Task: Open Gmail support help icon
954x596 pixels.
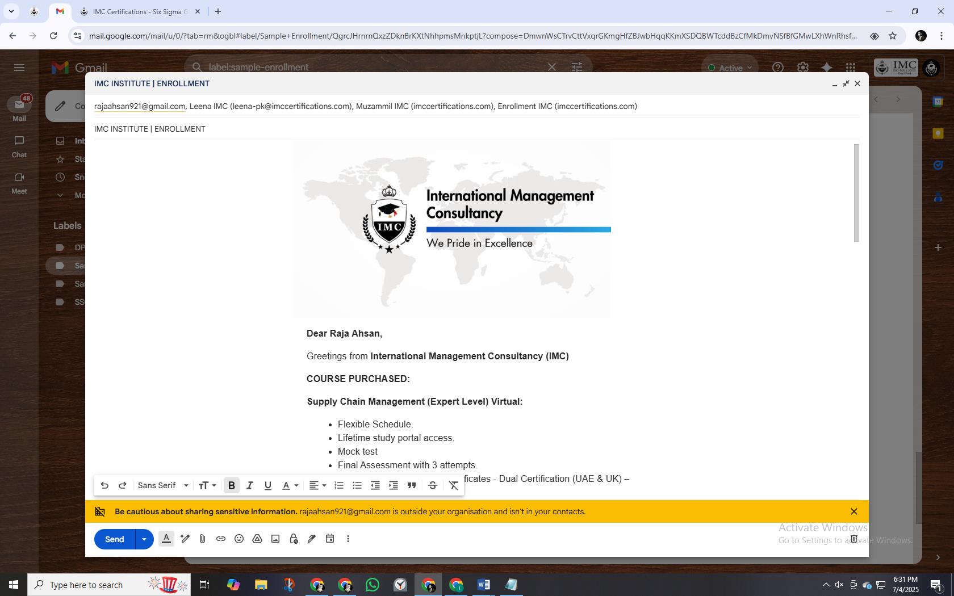Action: pos(777,68)
